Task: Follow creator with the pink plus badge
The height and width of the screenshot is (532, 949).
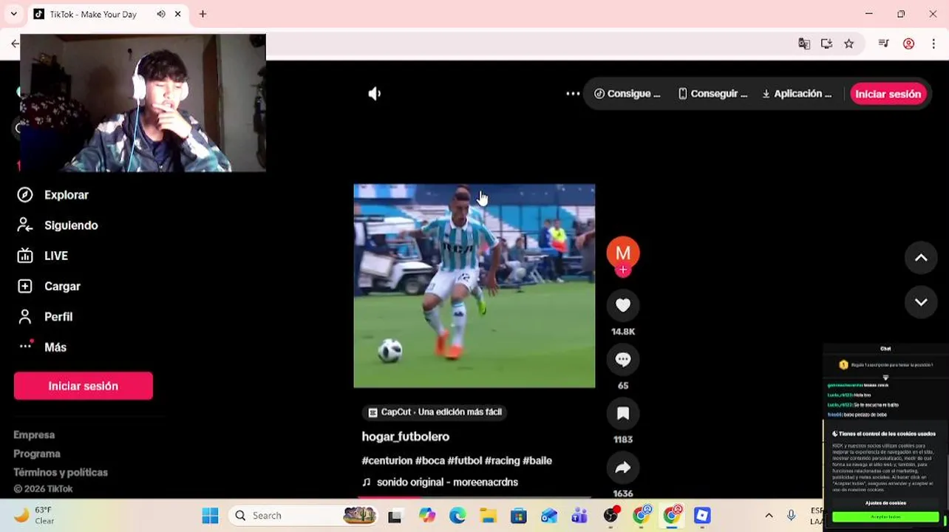Action: (623, 270)
